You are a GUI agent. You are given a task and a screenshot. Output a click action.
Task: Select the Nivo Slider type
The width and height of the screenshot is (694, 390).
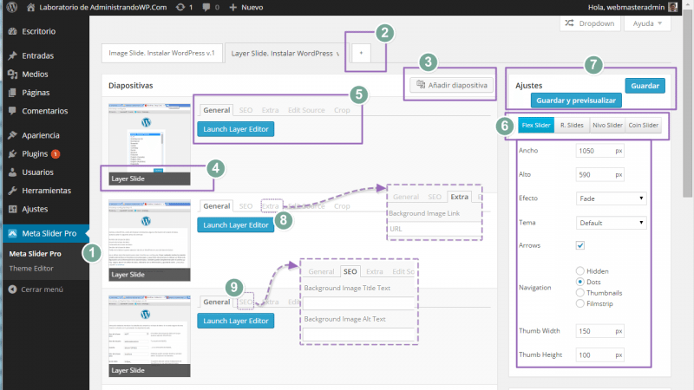point(607,125)
